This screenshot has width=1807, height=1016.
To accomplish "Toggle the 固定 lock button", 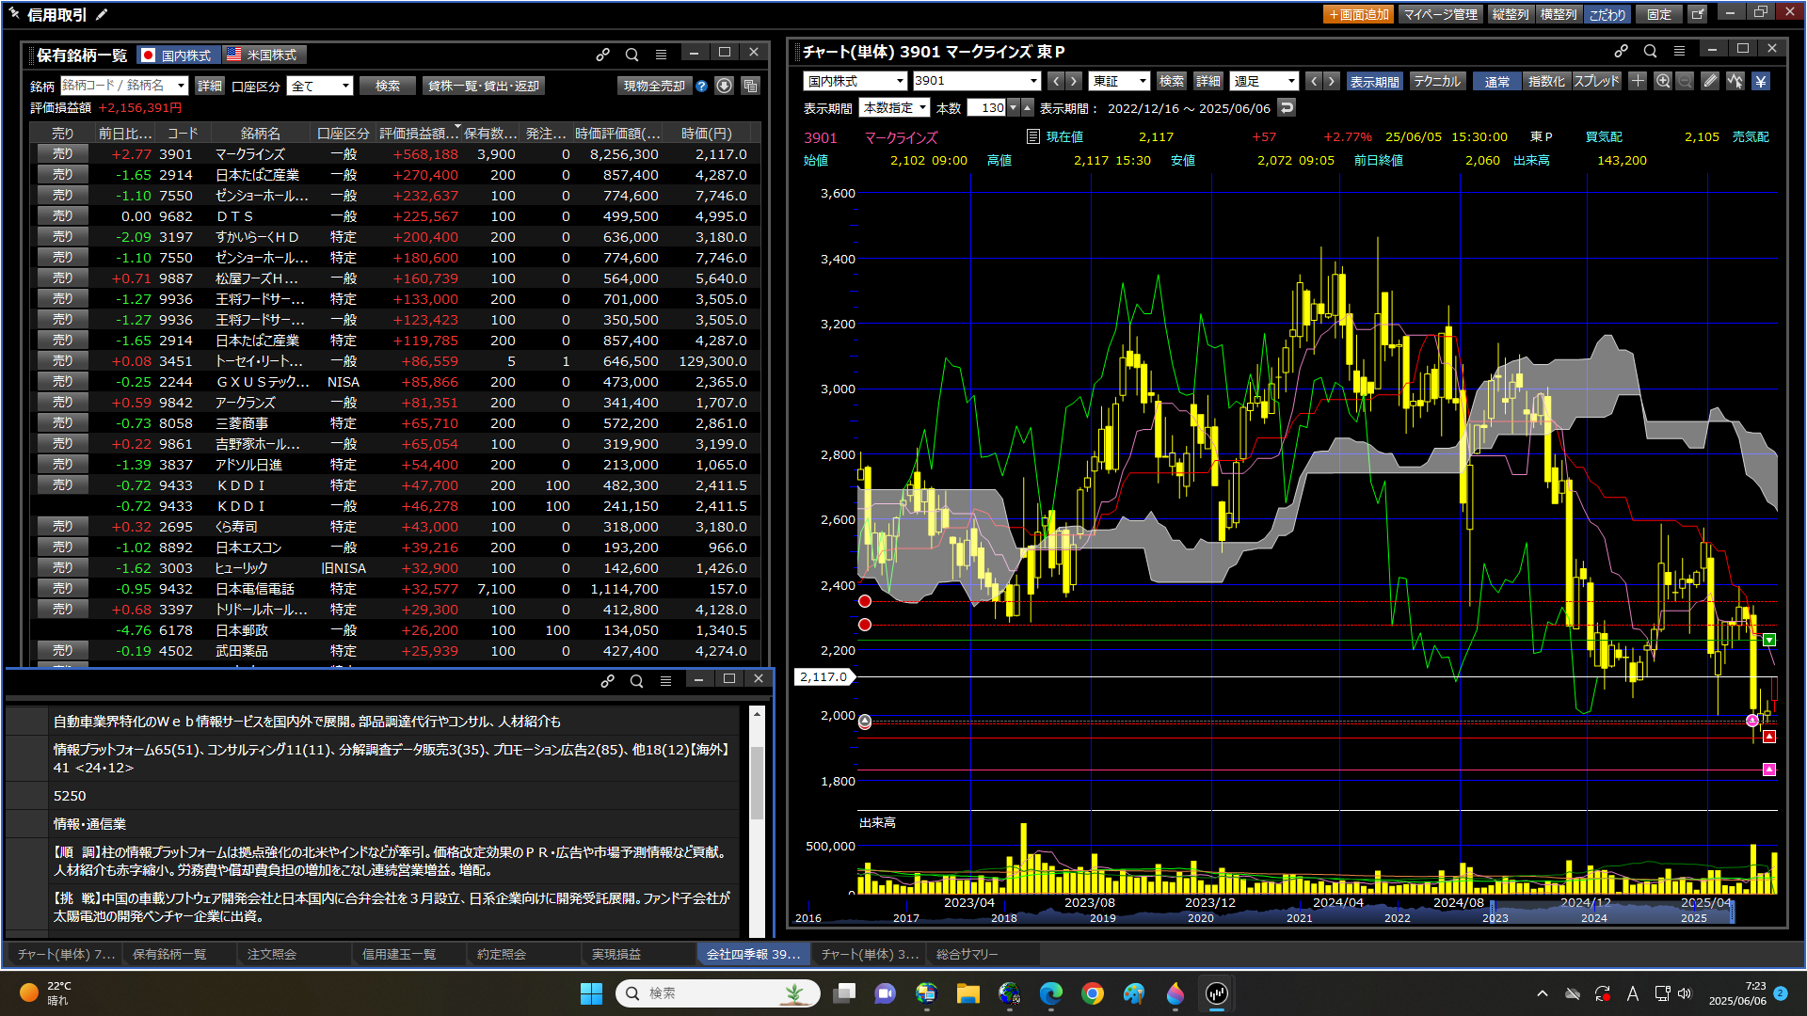I will pos(1659,14).
